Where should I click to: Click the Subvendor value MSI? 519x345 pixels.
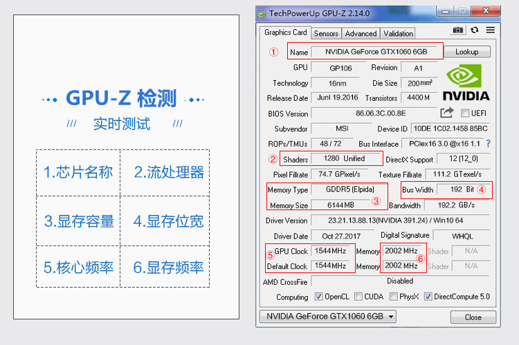[342, 129]
